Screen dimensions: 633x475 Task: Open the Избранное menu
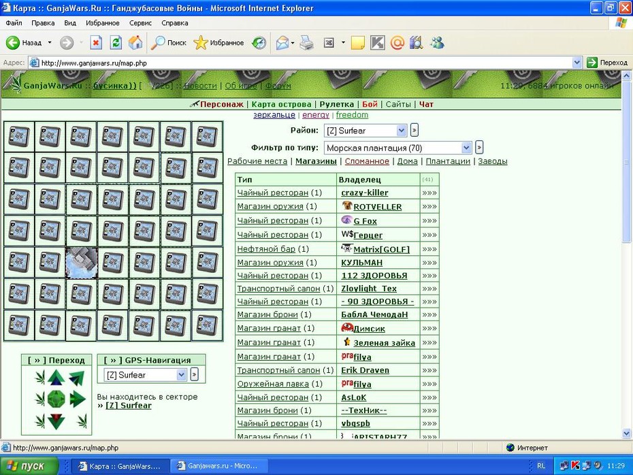[103, 23]
